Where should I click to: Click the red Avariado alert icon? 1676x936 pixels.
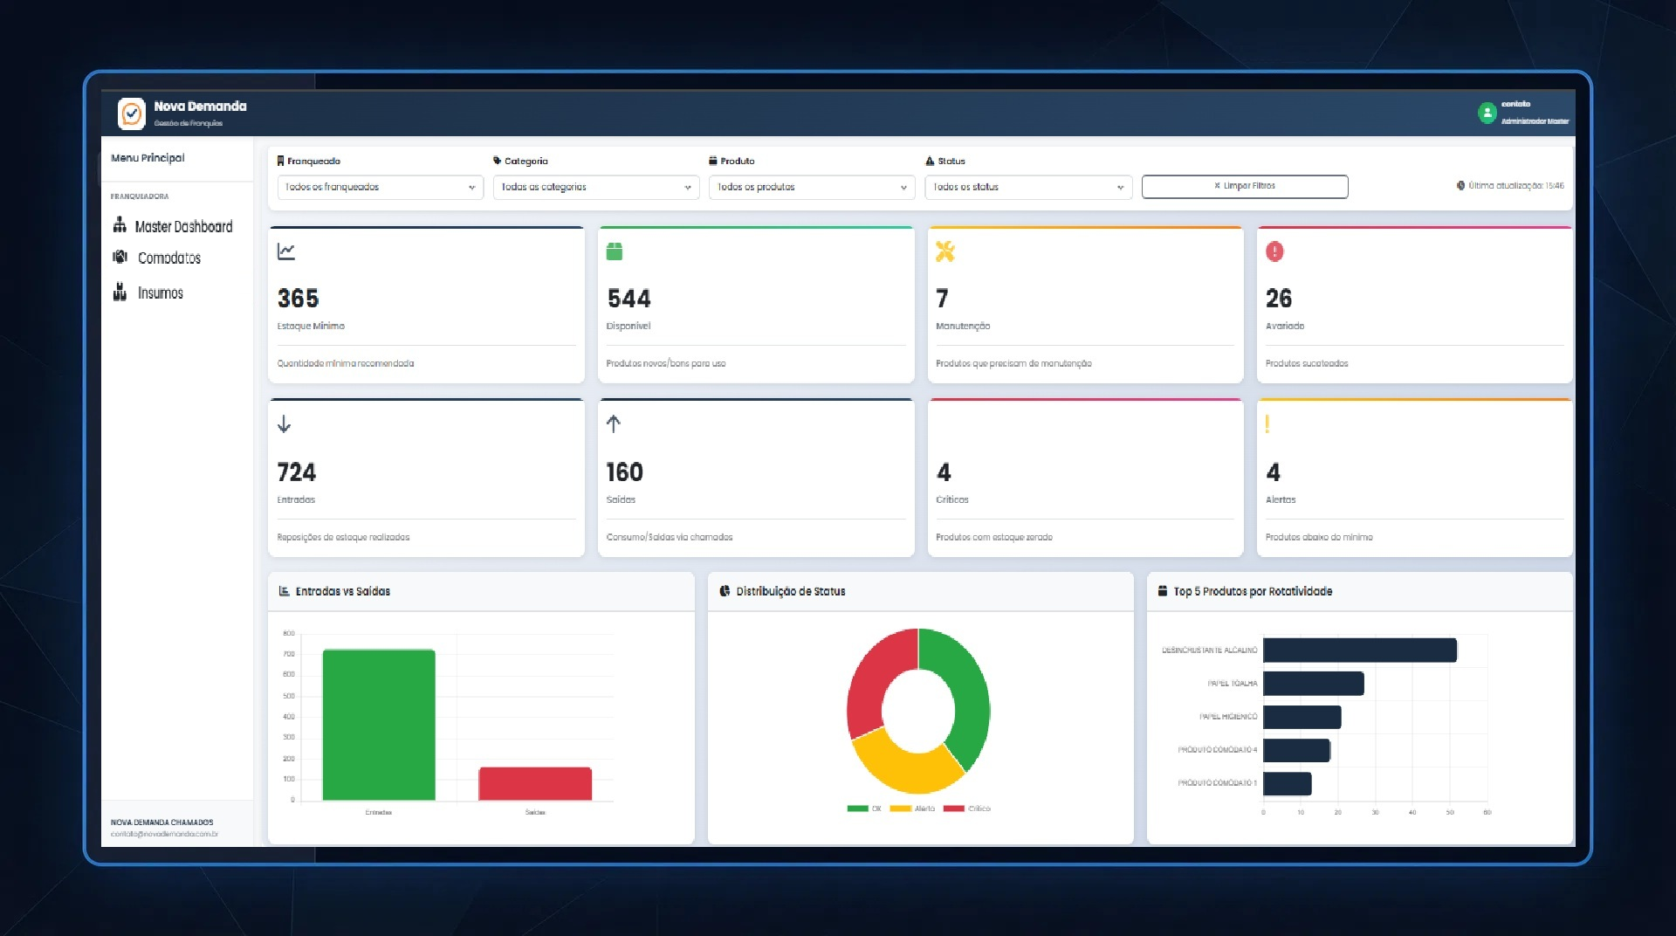1273,251
